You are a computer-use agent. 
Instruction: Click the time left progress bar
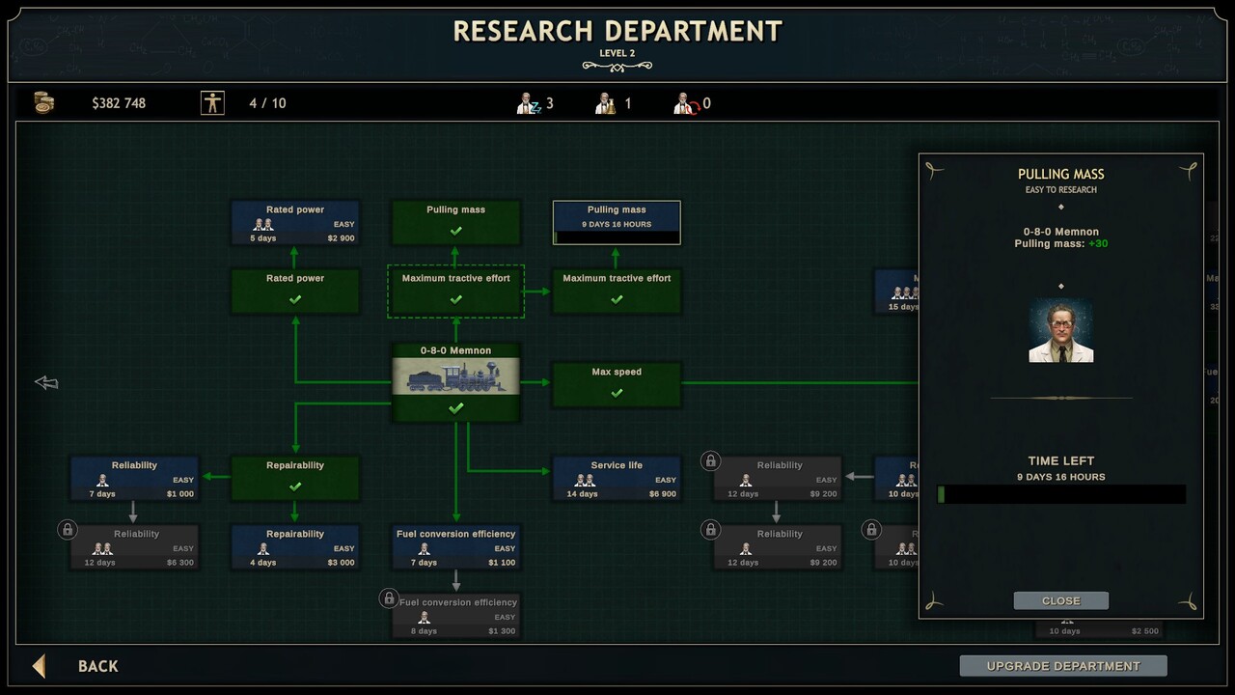[x=1060, y=494]
